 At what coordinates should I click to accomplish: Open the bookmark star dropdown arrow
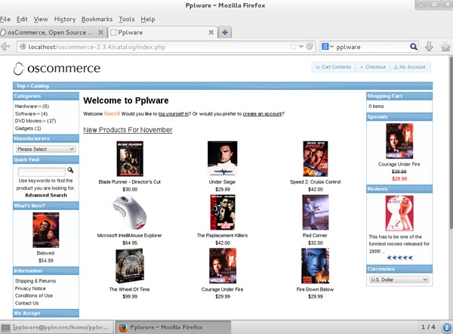(301, 46)
